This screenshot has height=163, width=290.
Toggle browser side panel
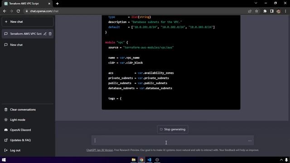click(272, 11)
